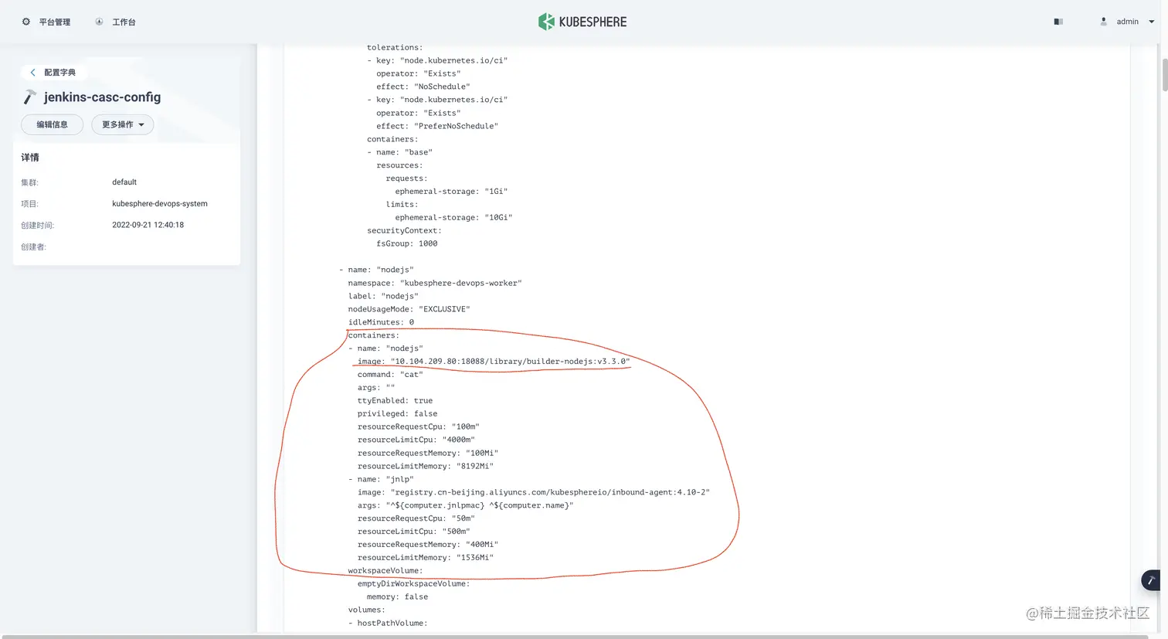Click the line label: nodejs

[x=383, y=296]
